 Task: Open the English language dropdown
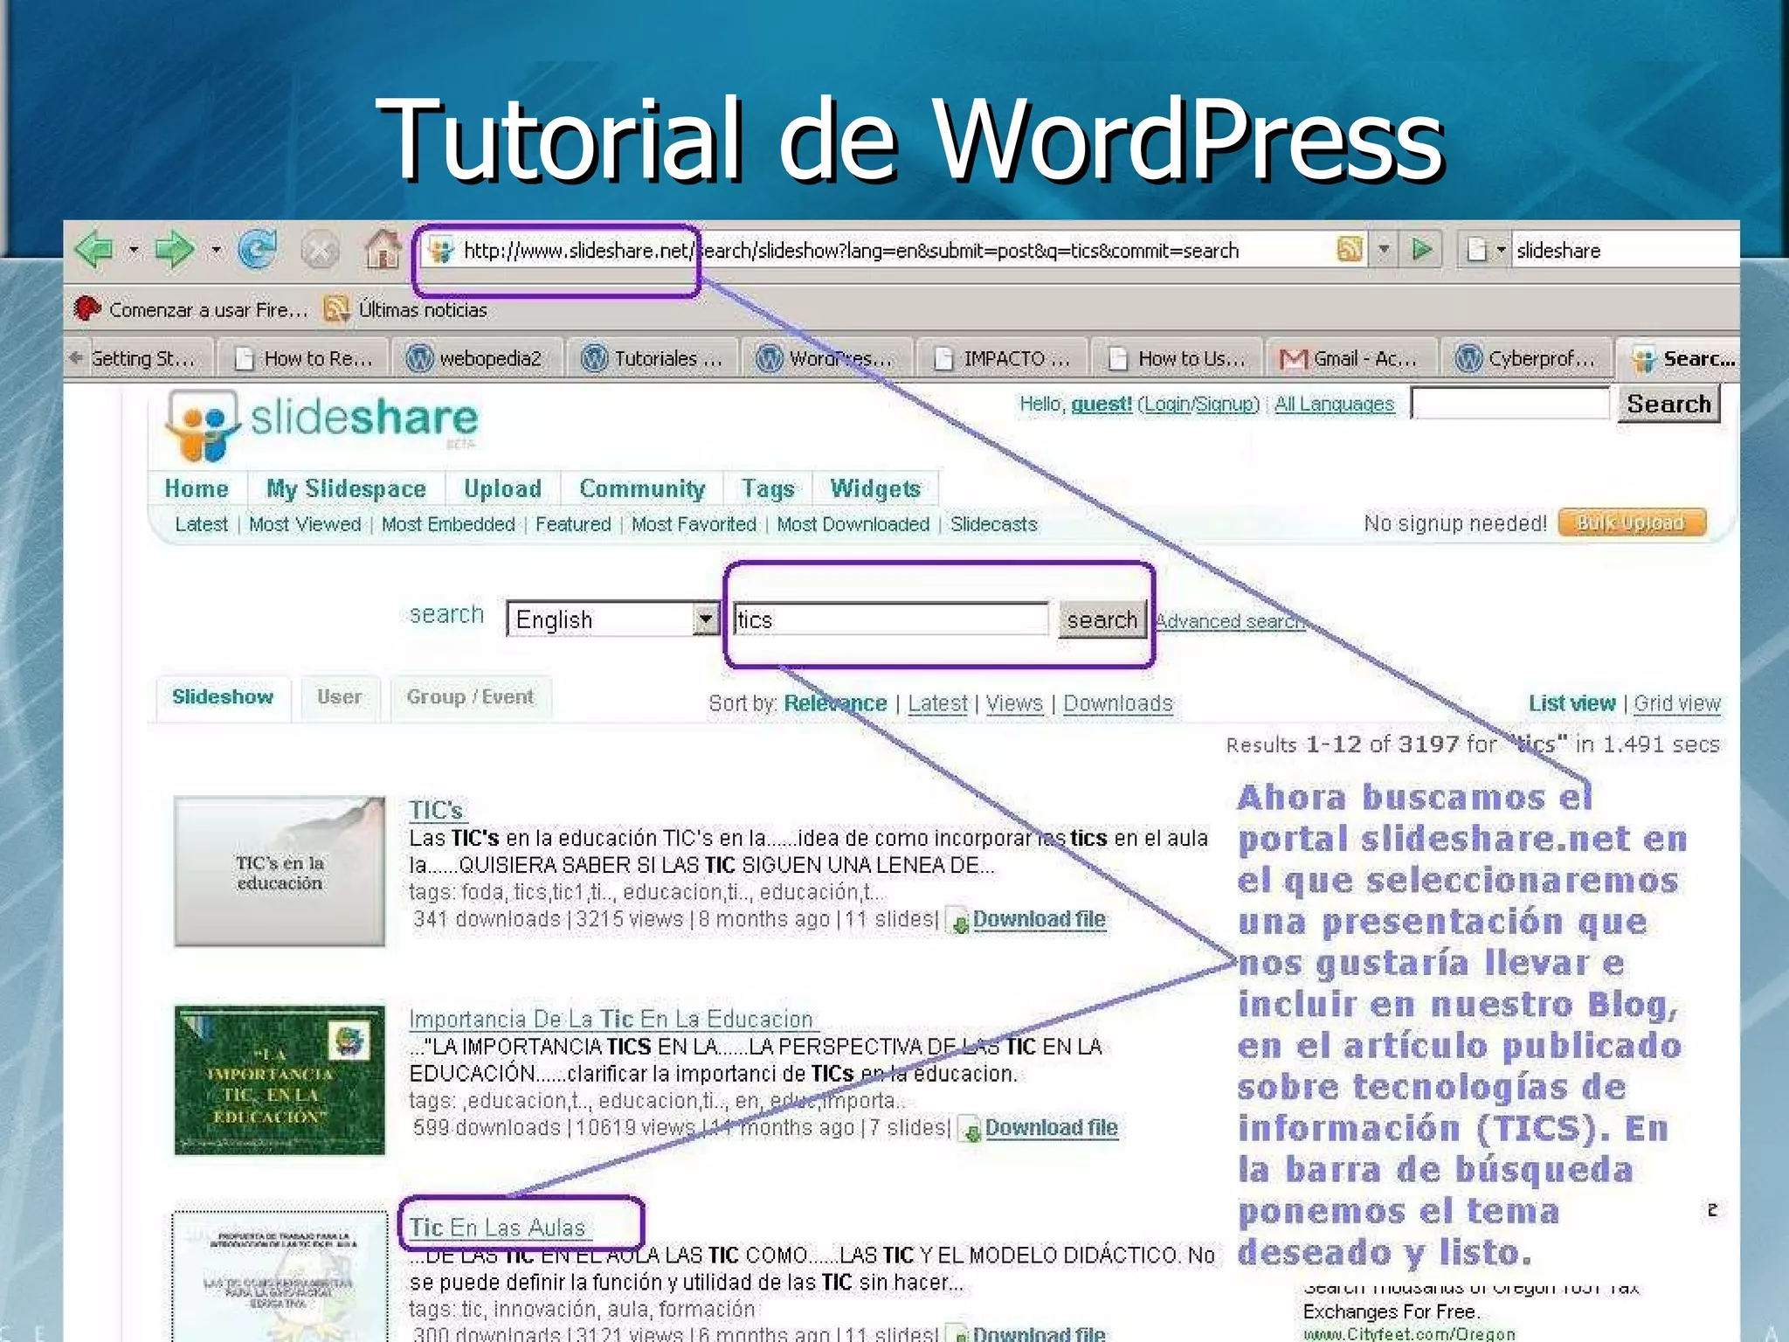(x=613, y=619)
